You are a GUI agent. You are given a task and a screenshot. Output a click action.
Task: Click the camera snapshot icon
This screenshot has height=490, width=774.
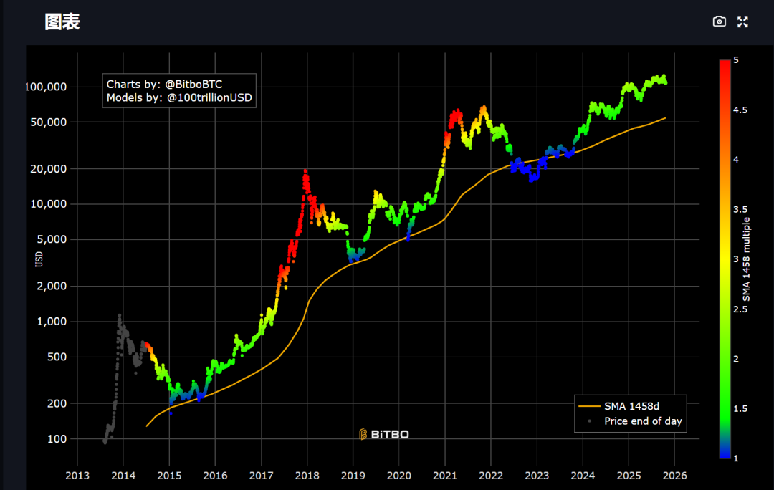click(x=720, y=22)
